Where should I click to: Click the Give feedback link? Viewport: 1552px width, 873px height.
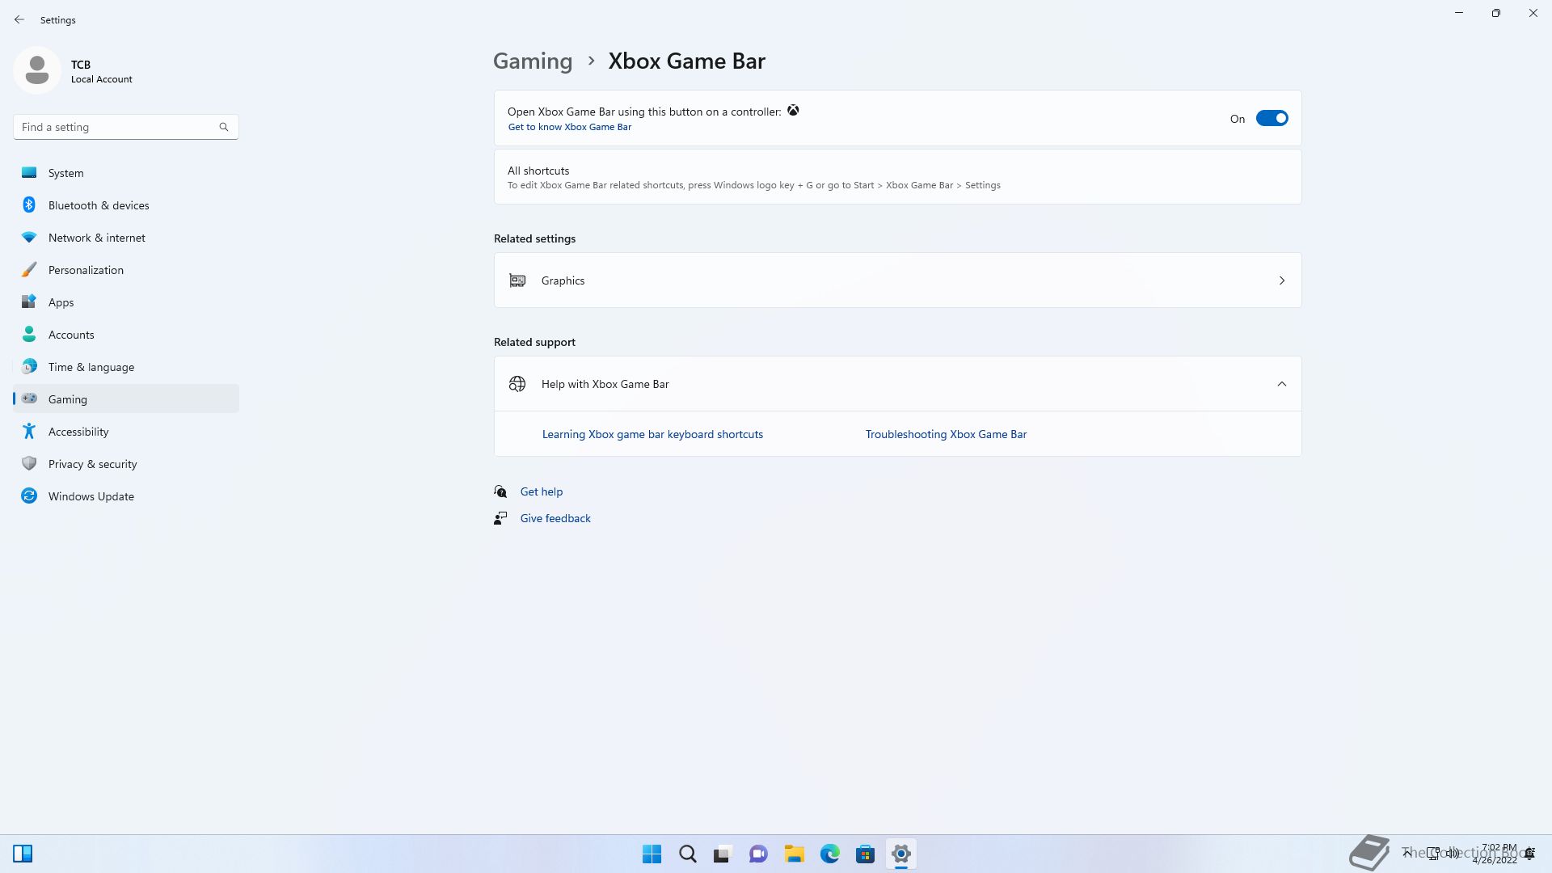point(555,518)
